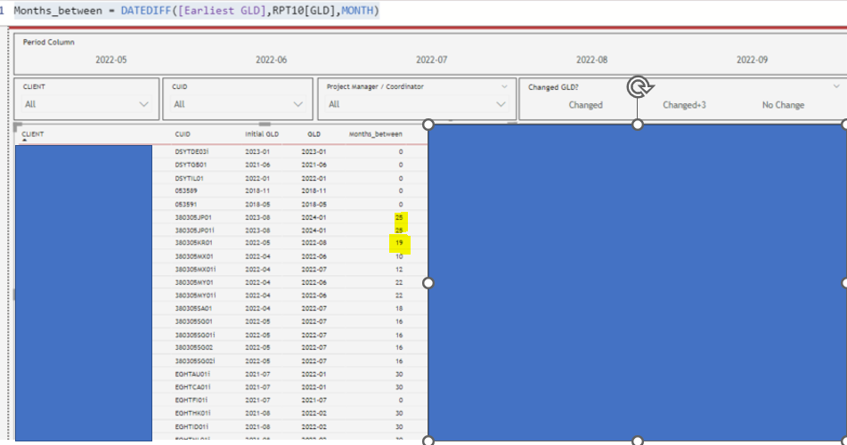Click the CLIENT column sort arrow
The image size is (847, 445).
point(24,141)
